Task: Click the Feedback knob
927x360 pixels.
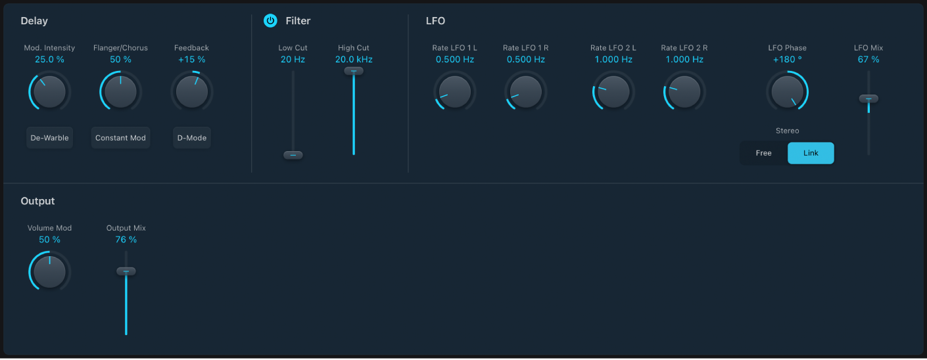Action: (191, 92)
